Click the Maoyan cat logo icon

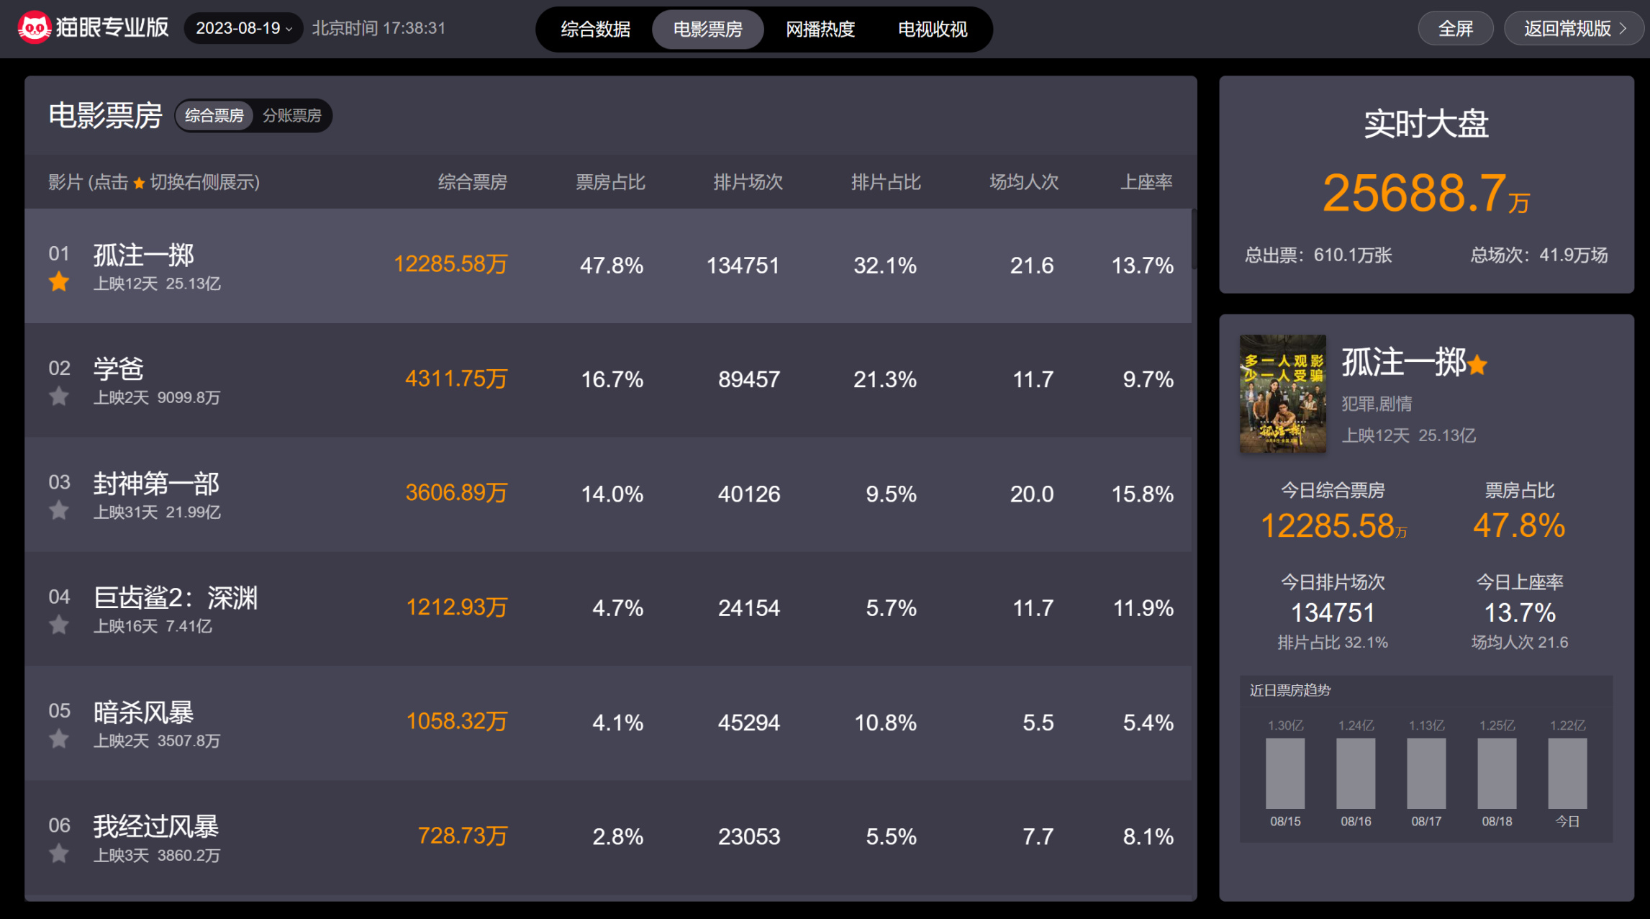pyautogui.click(x=34, y=28)
